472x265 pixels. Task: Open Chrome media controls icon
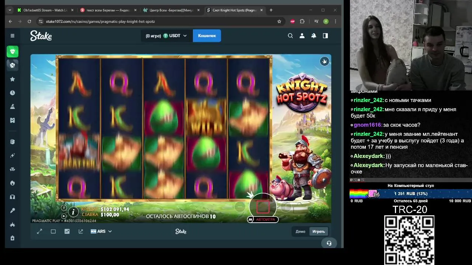(316, 21)
